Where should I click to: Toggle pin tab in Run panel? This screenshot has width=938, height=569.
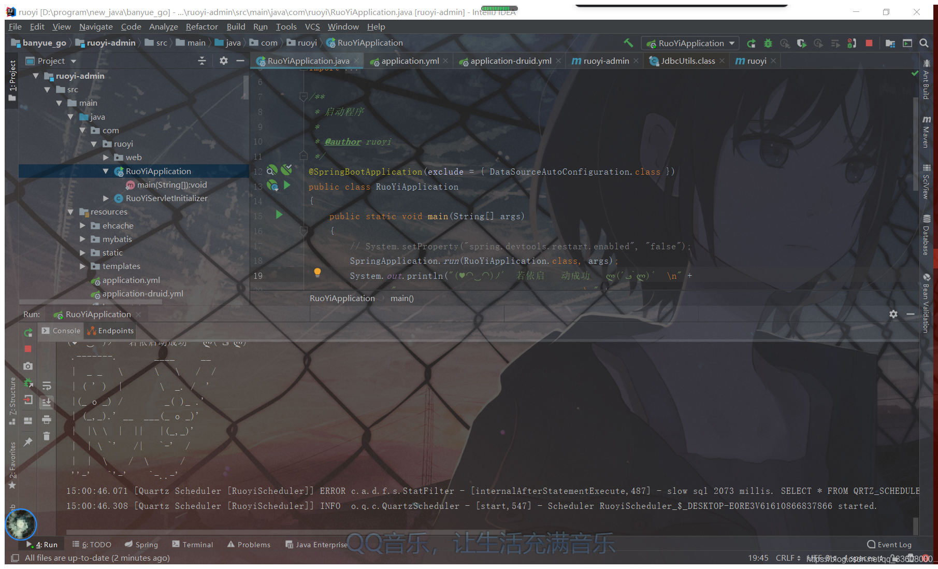pyautogui.click(x=28, y=442)
